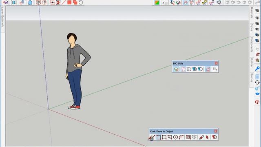Toggle the highlighted pink square icon in DIO Utils
The image size is (261, 147).
click(208, 69)
